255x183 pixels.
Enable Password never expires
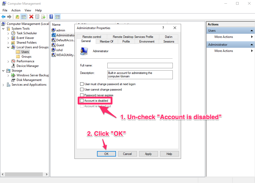tap(82, 95)
